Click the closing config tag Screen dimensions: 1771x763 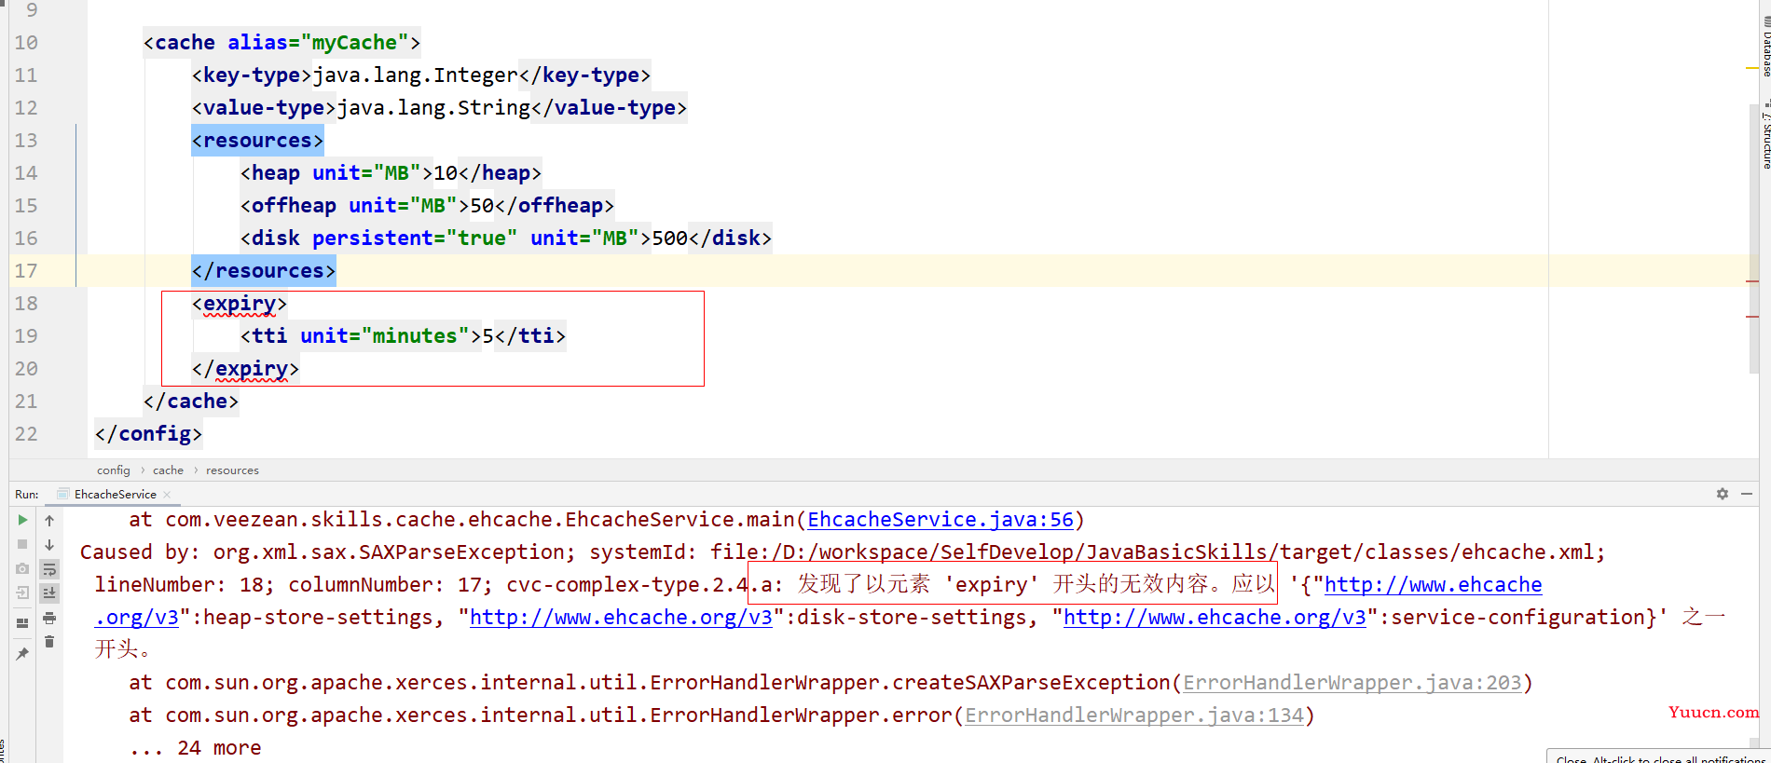pyautogui.click(x=148, y=434)
